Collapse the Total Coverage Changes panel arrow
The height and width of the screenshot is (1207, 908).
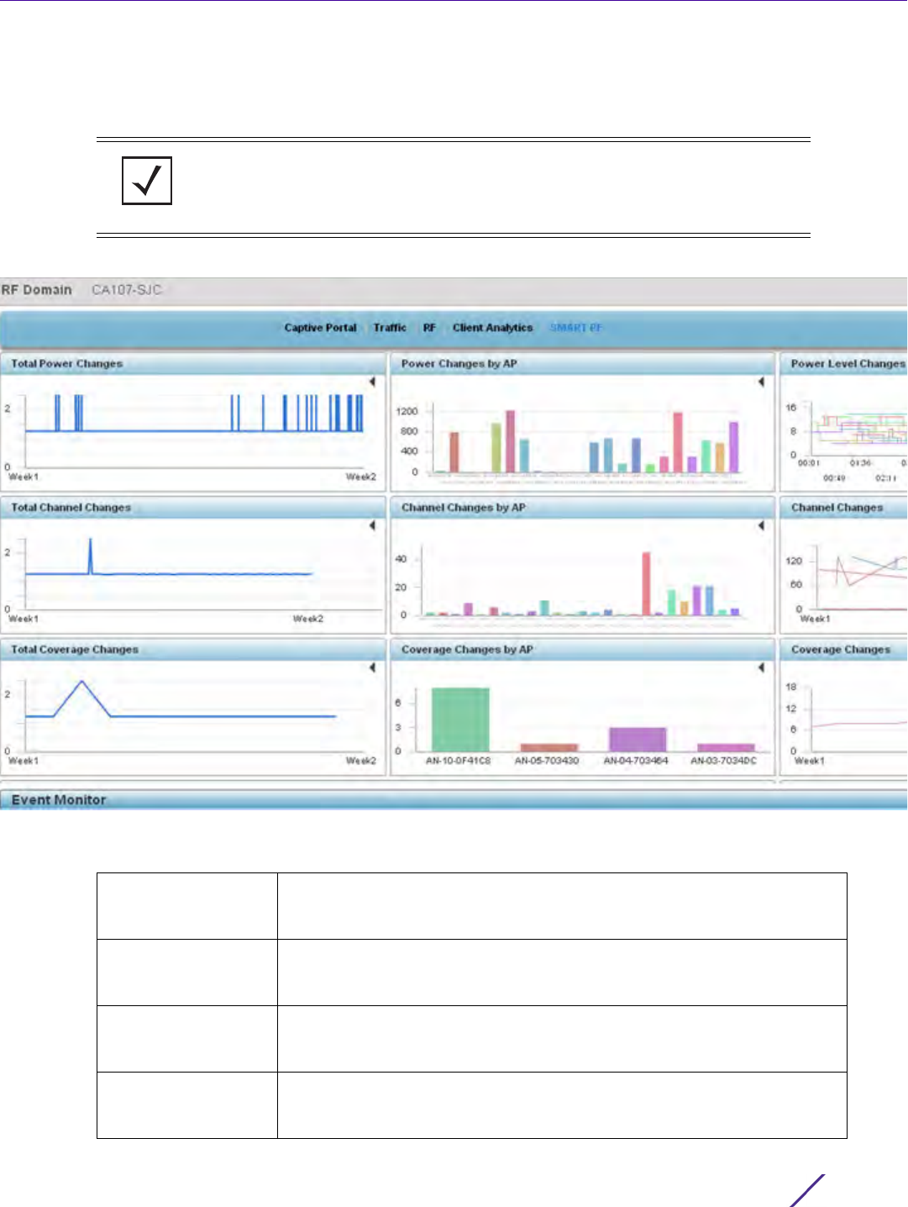372,667
